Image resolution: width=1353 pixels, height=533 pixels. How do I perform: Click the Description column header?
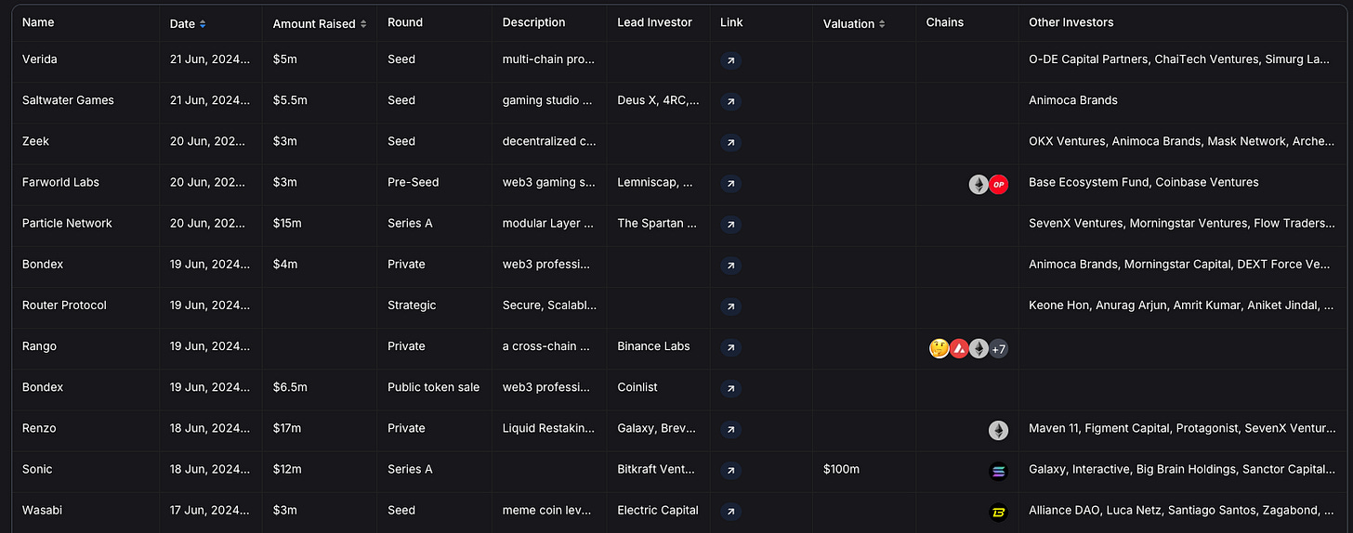[x=533, y=22]
